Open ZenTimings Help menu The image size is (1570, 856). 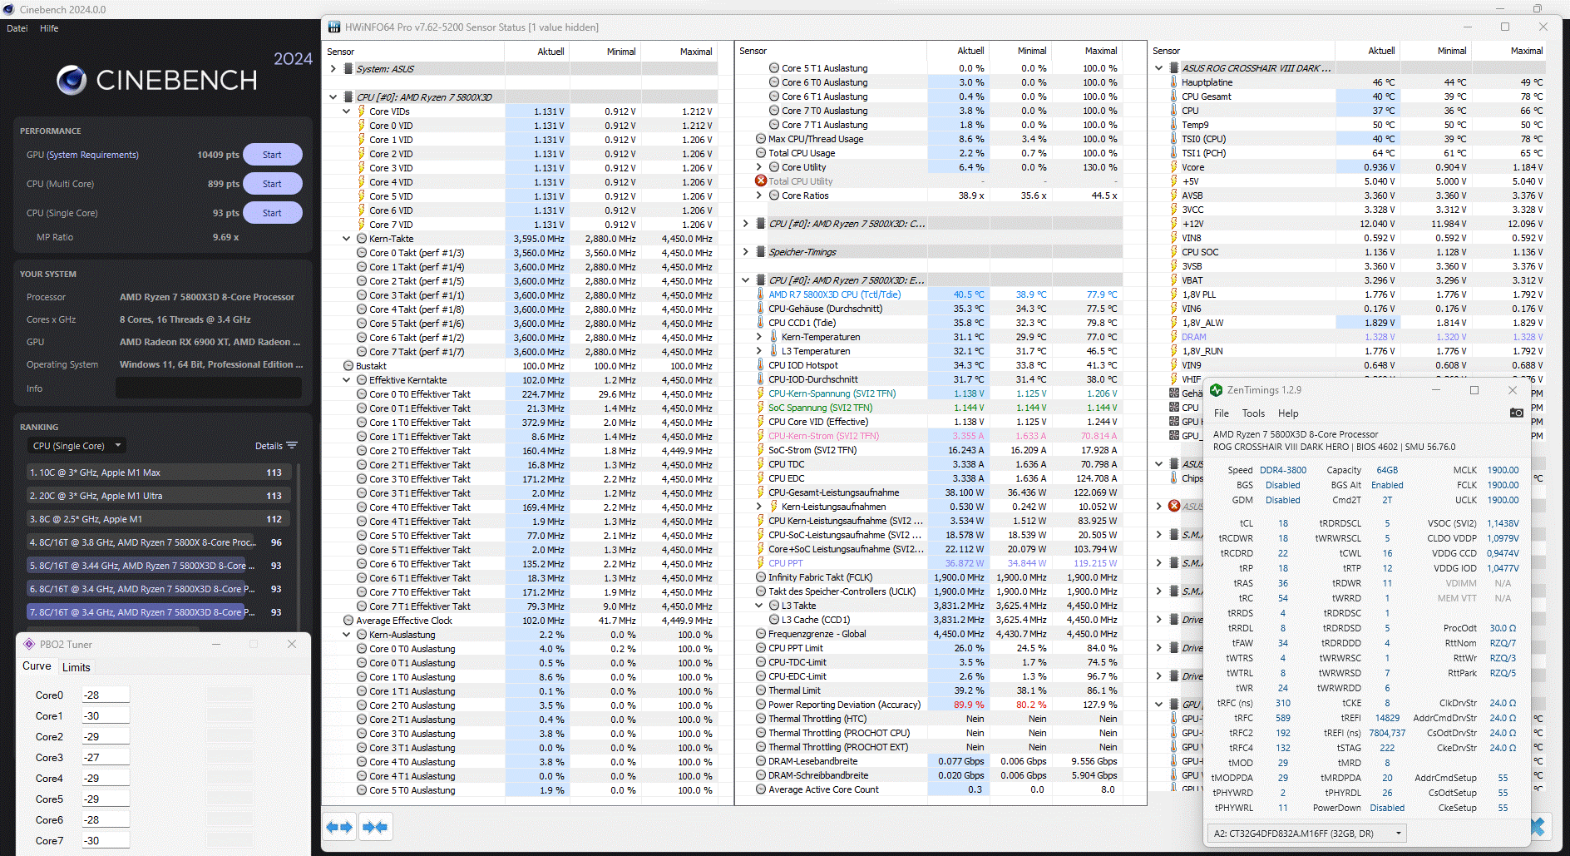pyautogui.click(x=1287, y=413)
